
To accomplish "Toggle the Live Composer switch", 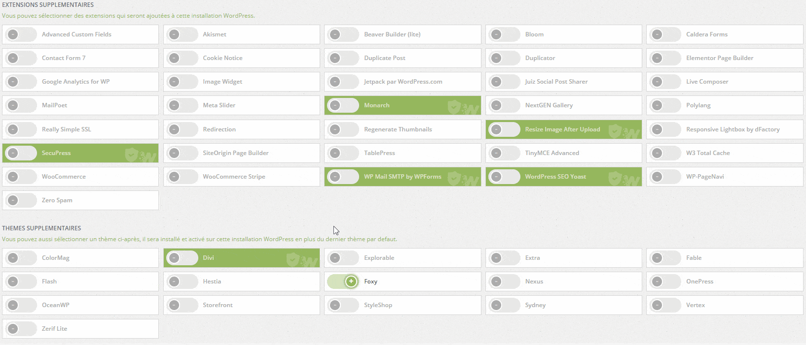I will [x=665, y=82].
